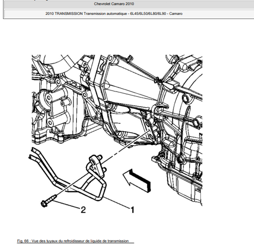Click the open ends of the cooler pipes
254x245 pixels.
click(x=33, y=153)
